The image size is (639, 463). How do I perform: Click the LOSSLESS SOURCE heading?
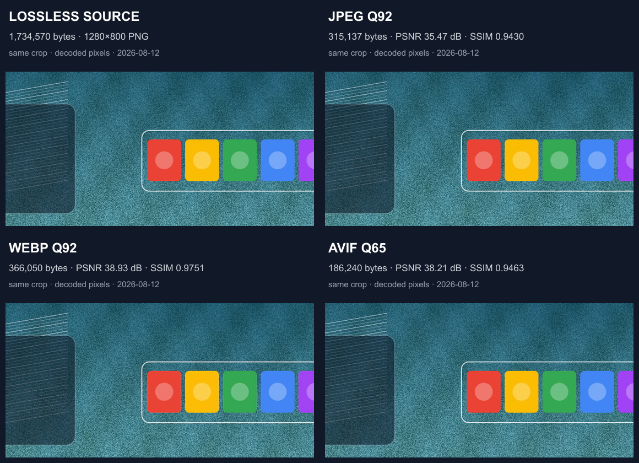[74, 17]
